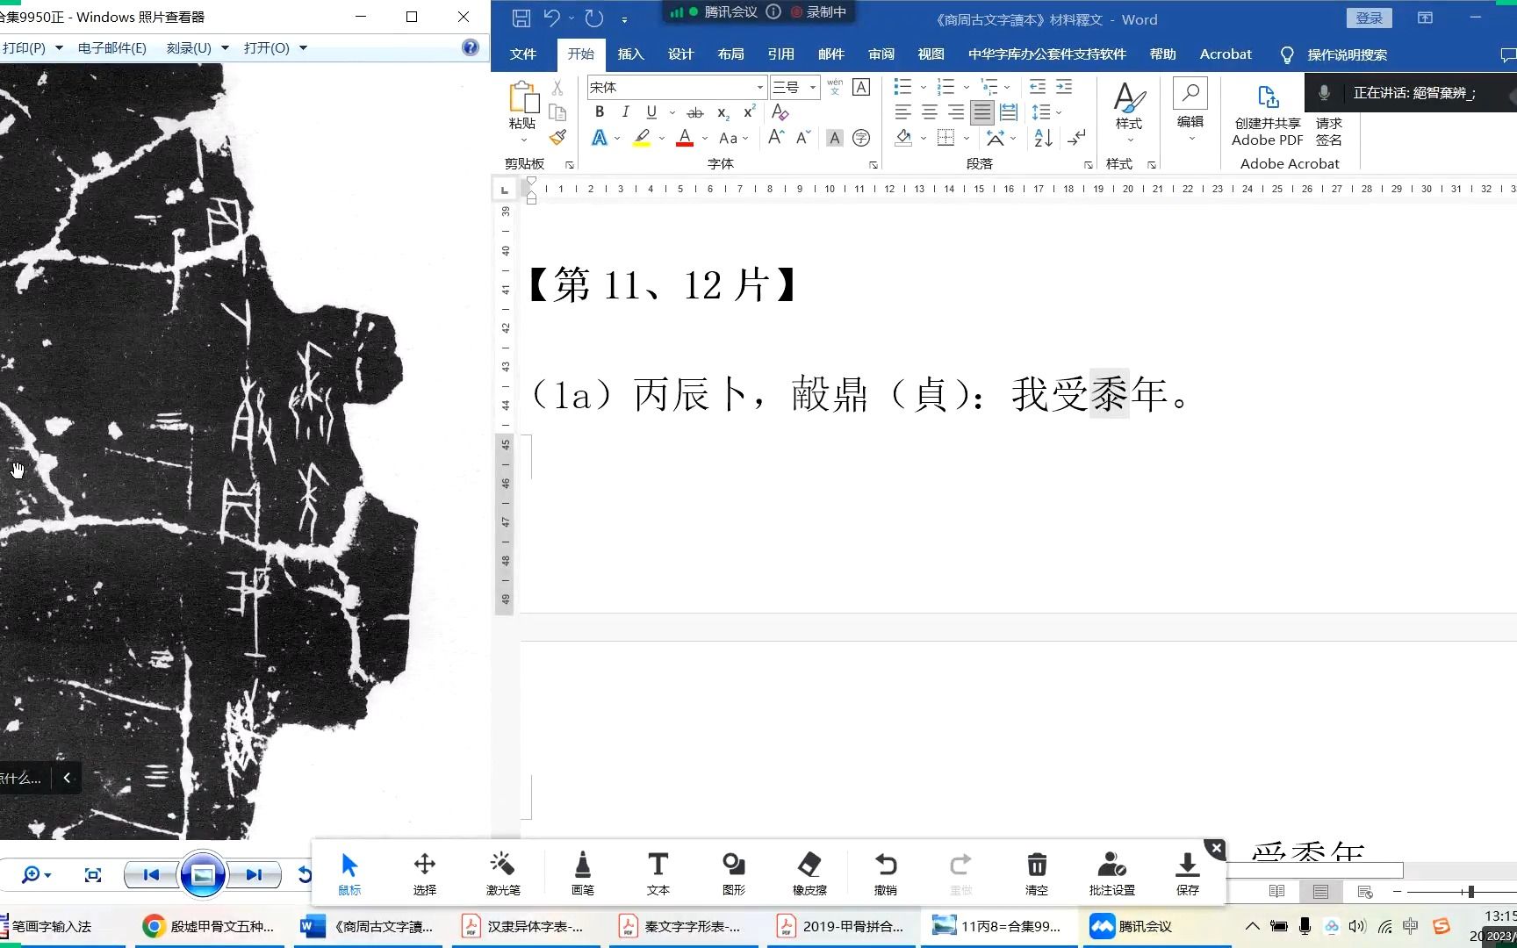Viewport: 1517px width, 948px height.
Task: Click the Format Painter brush icon
Action: click(557, 137)
